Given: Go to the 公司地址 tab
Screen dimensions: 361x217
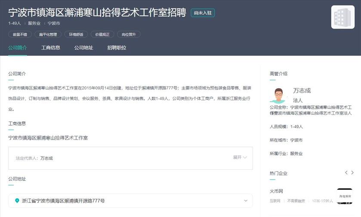Looking at the screenshot, I should (83, 48).
